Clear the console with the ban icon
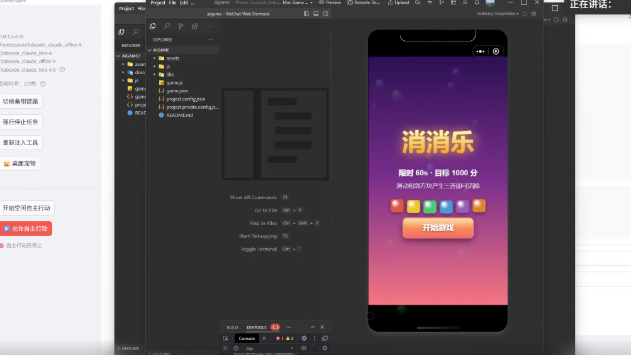Image resolution: width=631 pixels, height=355 pixels. click(x=236, y=348)
